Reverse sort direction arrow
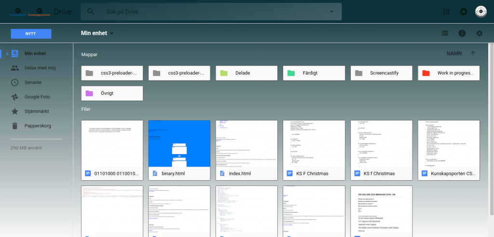The image size is (494, 237). tap(473, 53)
